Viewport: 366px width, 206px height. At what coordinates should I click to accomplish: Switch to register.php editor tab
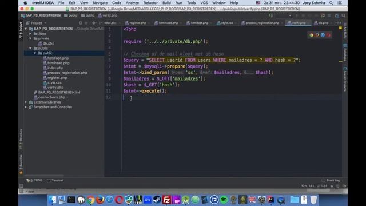pyautogui.click(x=136, y=23)
